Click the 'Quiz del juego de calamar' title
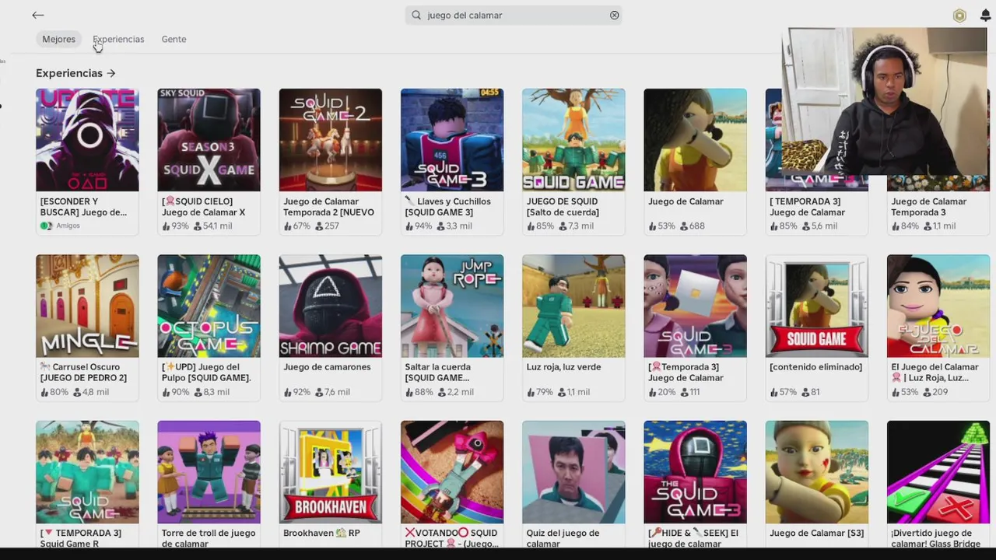This screenshot has height=560, width=996. (x=563, y=538)
